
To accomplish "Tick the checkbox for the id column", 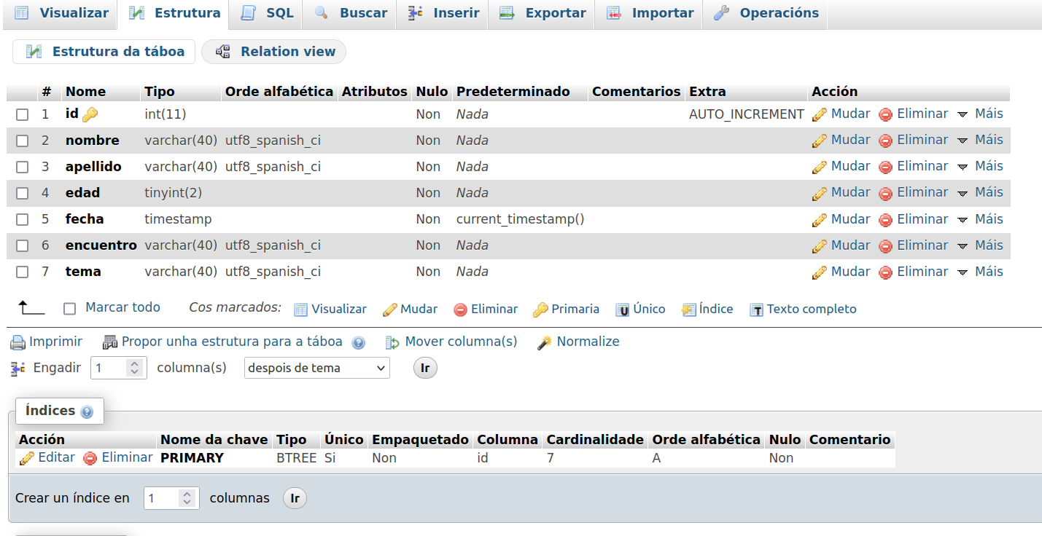I will point(23,114).
